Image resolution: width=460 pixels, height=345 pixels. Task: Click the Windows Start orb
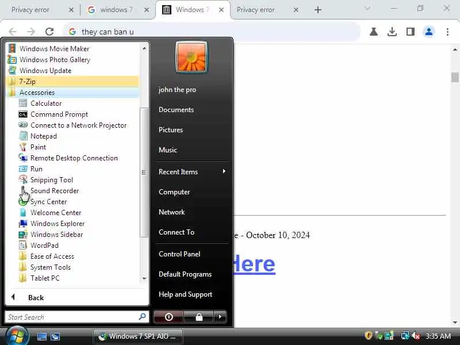[x=17, y=336]
